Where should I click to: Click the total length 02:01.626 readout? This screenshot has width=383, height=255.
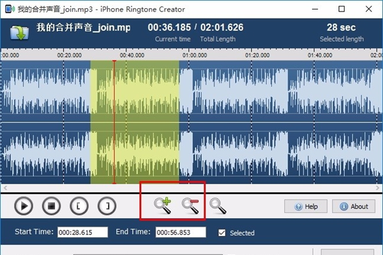point(222,27)
